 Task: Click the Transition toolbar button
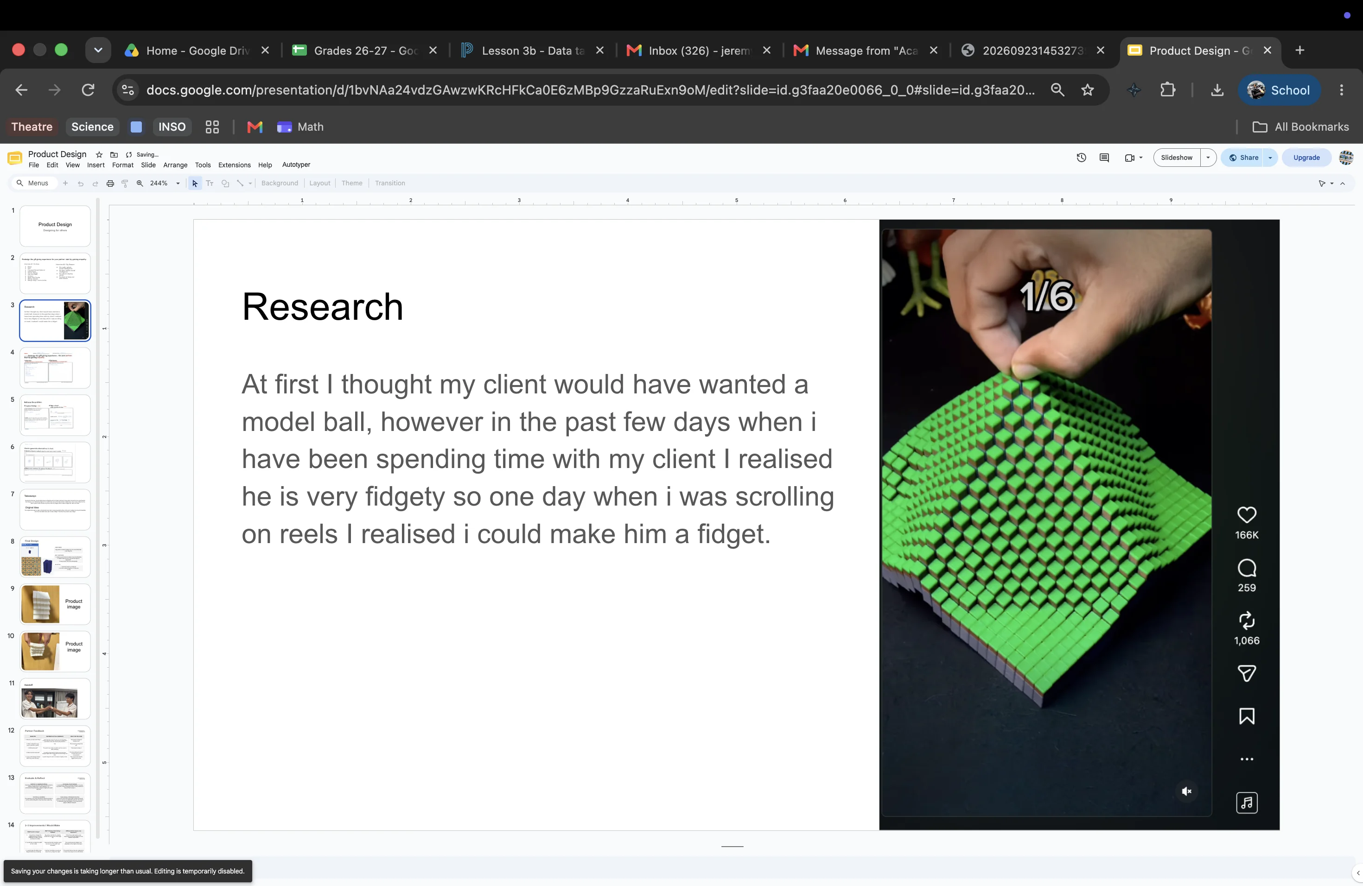390,183
